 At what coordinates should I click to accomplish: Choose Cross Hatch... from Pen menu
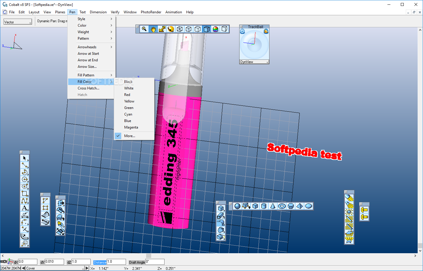pos(92,88)
